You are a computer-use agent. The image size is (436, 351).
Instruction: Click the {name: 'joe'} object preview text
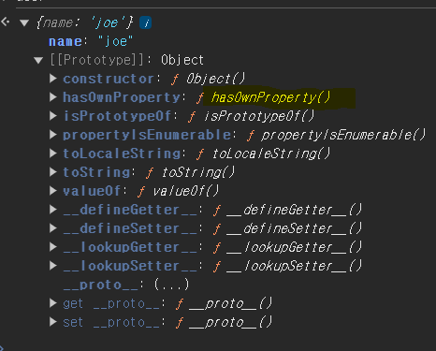[85, 22]
